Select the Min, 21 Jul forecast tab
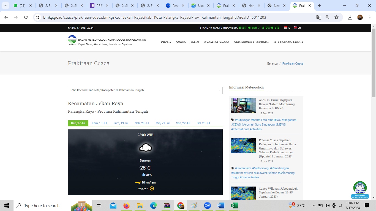This screenshot has height=211, width=376. point(162,123)
